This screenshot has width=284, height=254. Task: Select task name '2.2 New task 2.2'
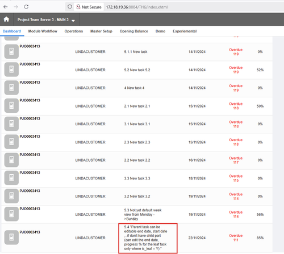(137, 160)
